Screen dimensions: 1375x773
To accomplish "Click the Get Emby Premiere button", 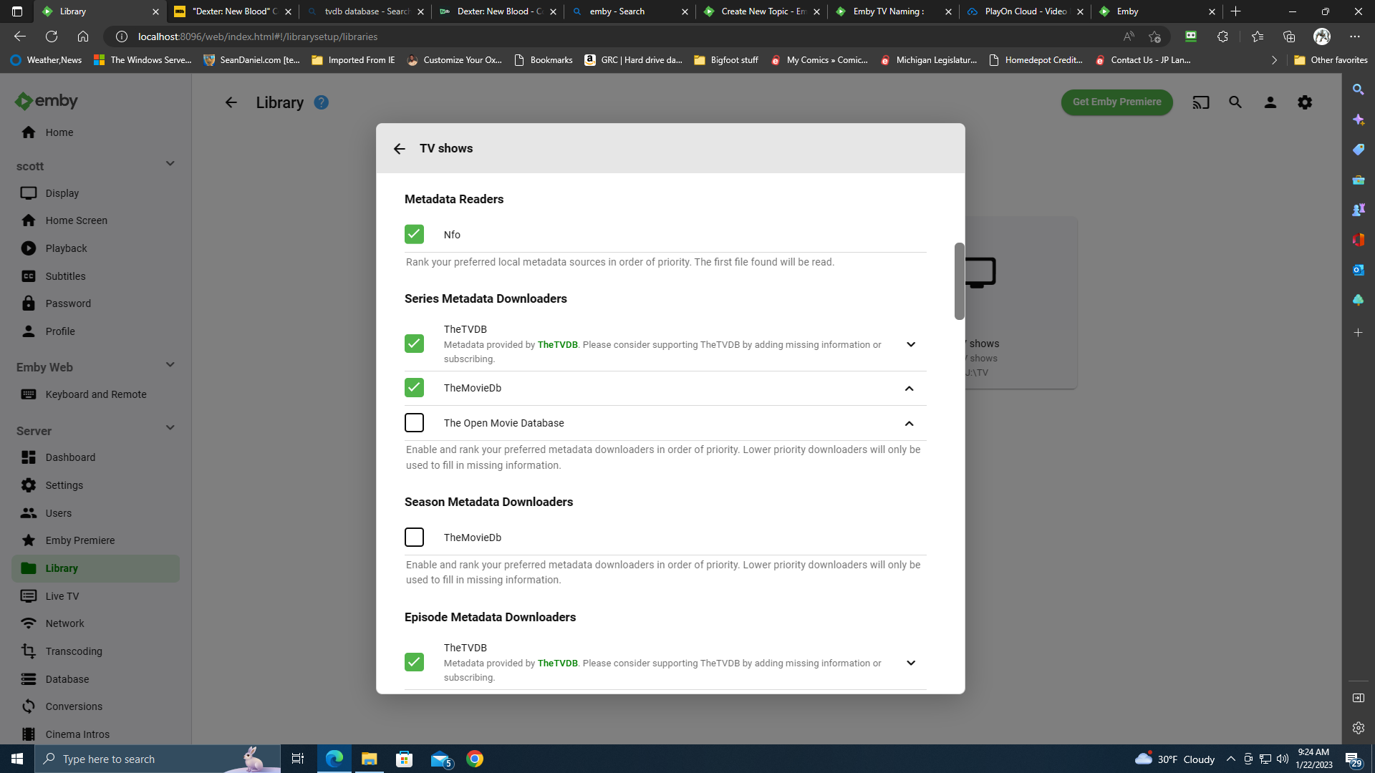I will 1116,102.
